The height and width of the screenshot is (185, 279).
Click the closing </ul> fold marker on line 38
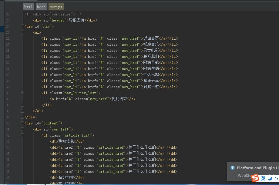tap(22, 111)
